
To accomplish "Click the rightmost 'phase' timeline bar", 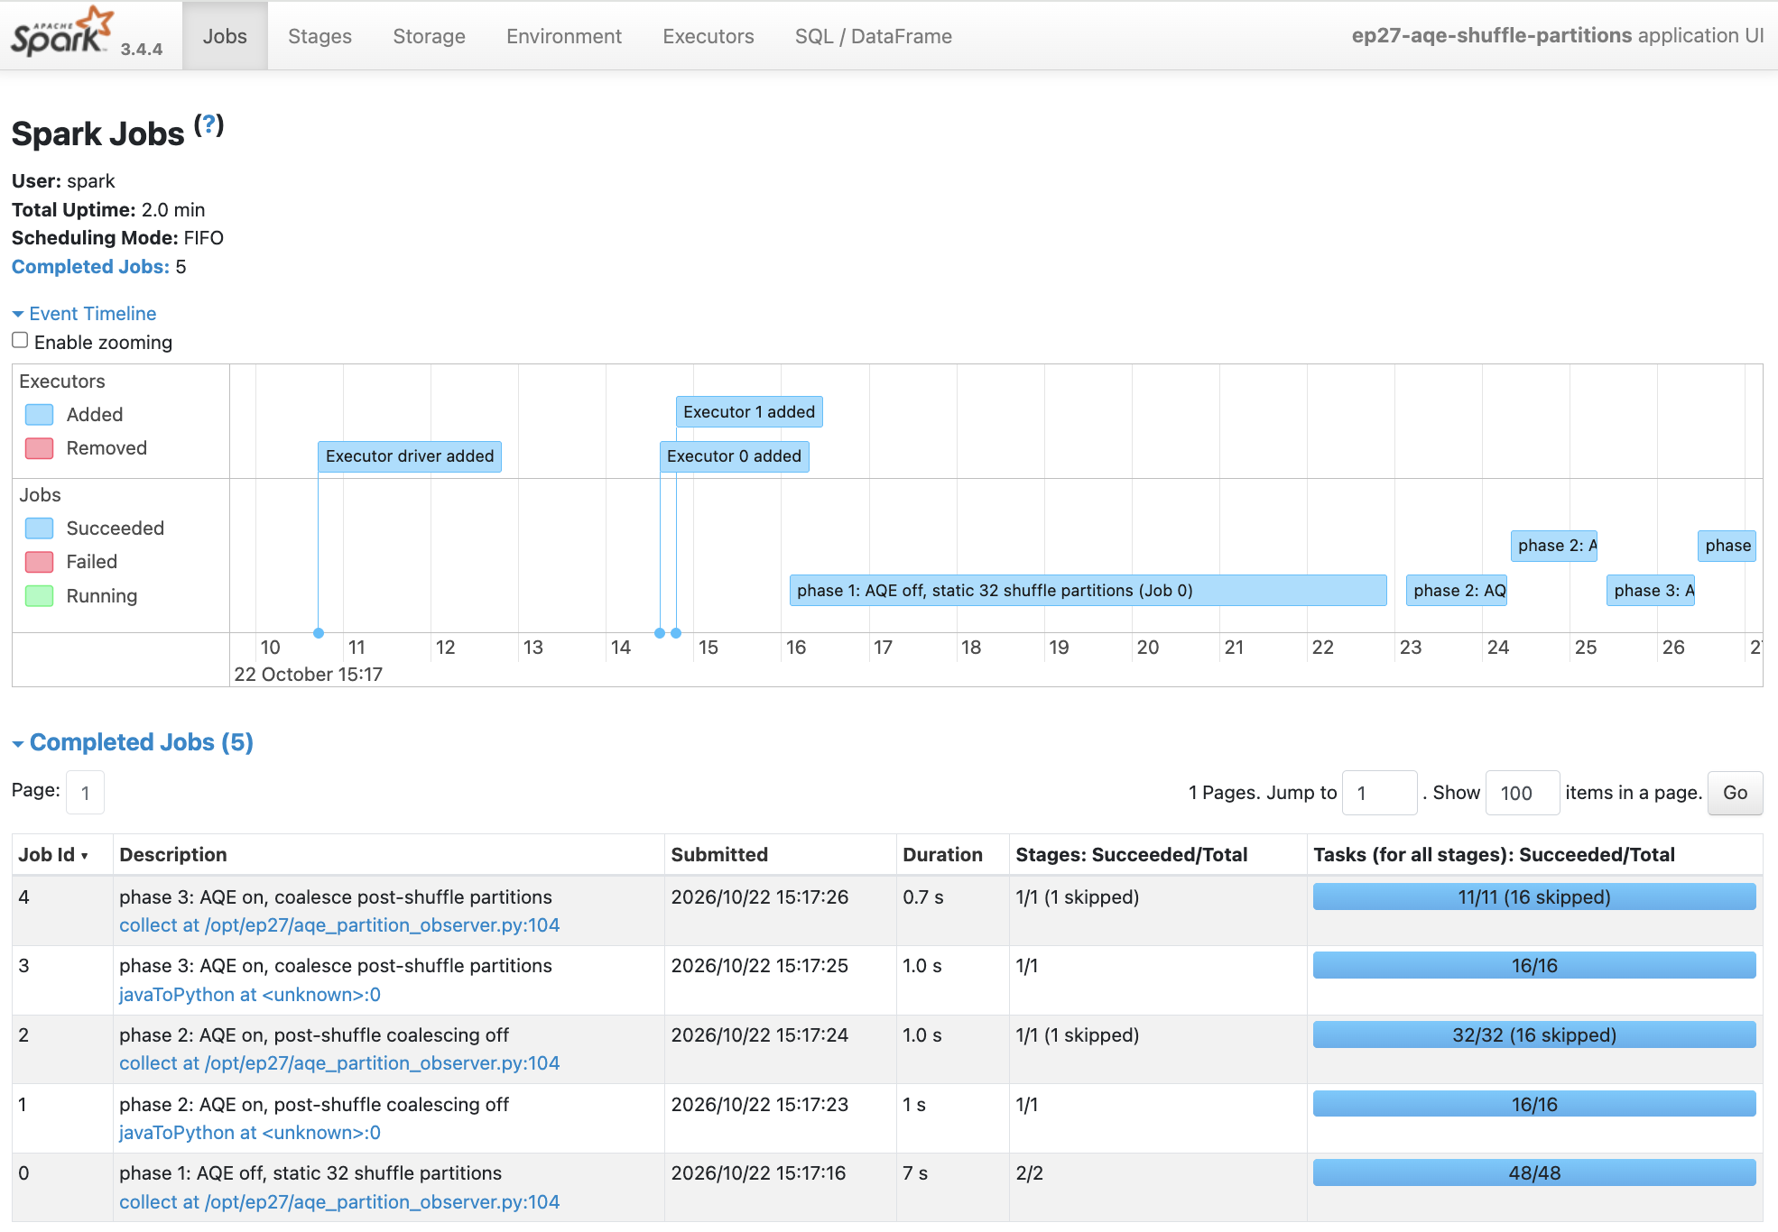I will click(1727, 546).
